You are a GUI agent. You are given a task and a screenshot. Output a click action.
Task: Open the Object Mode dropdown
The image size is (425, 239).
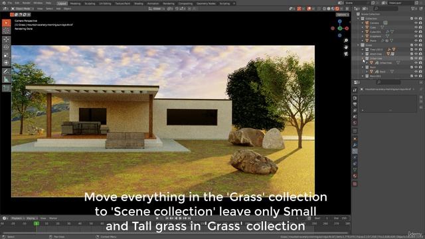(x=23, y=9)
